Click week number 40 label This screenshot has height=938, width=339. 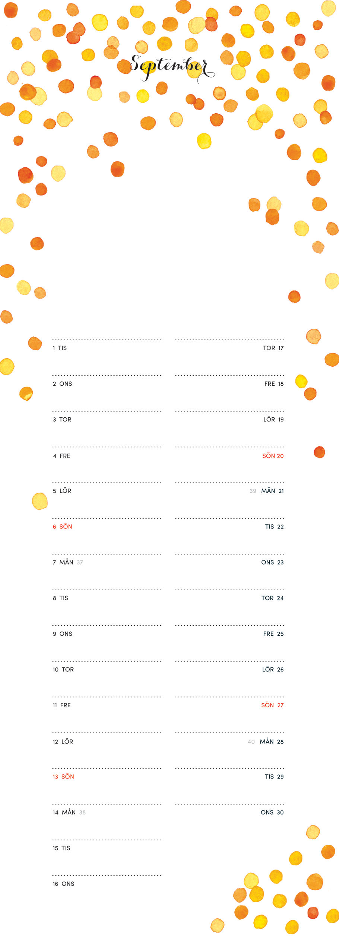click(251, 742)
